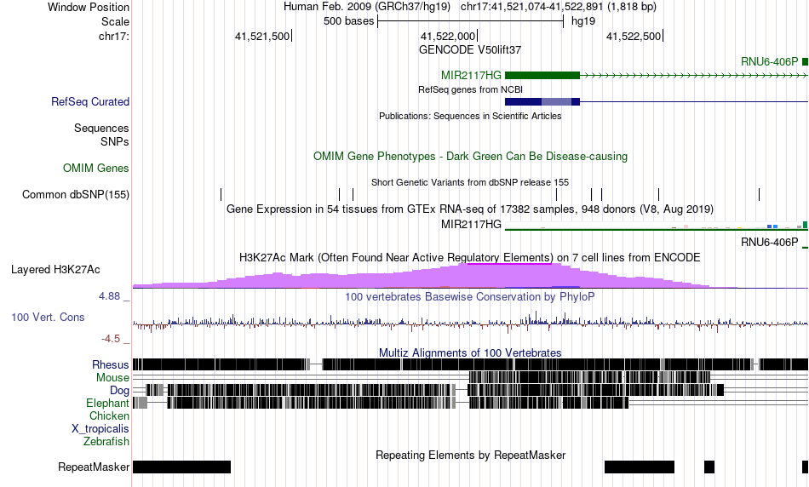Click 'RefSeq genes from NCBI' track title
Image resolution: width=809 pixels, height=487 pixels.
[470, 89]
